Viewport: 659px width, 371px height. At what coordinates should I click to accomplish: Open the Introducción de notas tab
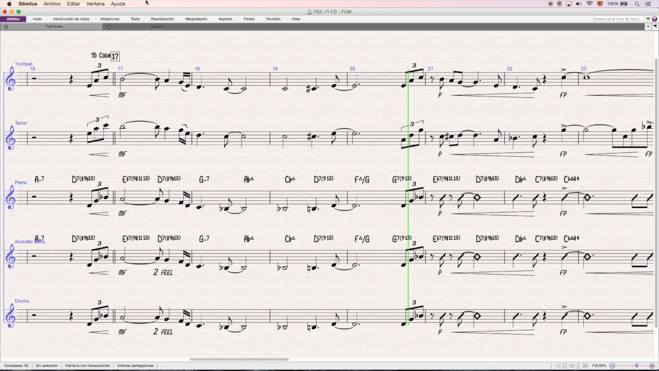pos(71,19)
